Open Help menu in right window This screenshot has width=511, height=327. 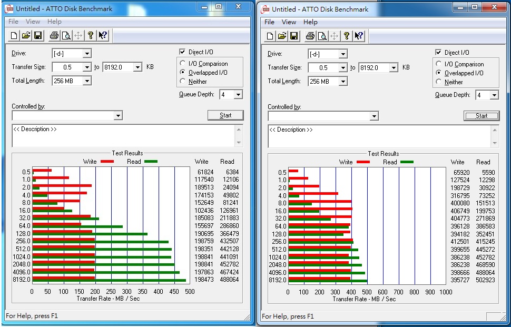310,22
